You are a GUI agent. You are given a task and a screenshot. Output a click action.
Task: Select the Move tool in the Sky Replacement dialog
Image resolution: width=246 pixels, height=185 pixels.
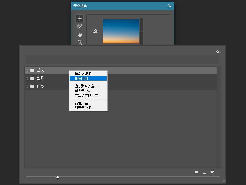[x=80, y=18]
